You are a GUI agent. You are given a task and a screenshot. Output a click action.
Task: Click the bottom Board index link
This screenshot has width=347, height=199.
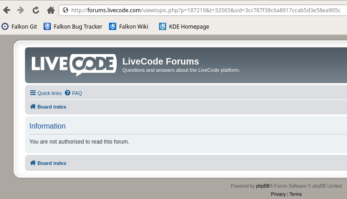48,163
